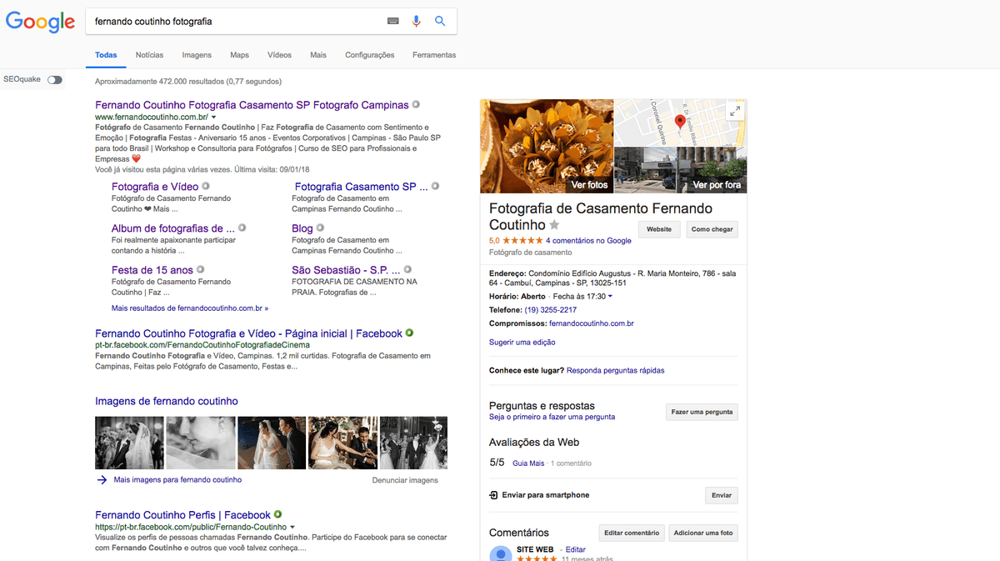Switch to the Vídeos tab

point(279,55)
